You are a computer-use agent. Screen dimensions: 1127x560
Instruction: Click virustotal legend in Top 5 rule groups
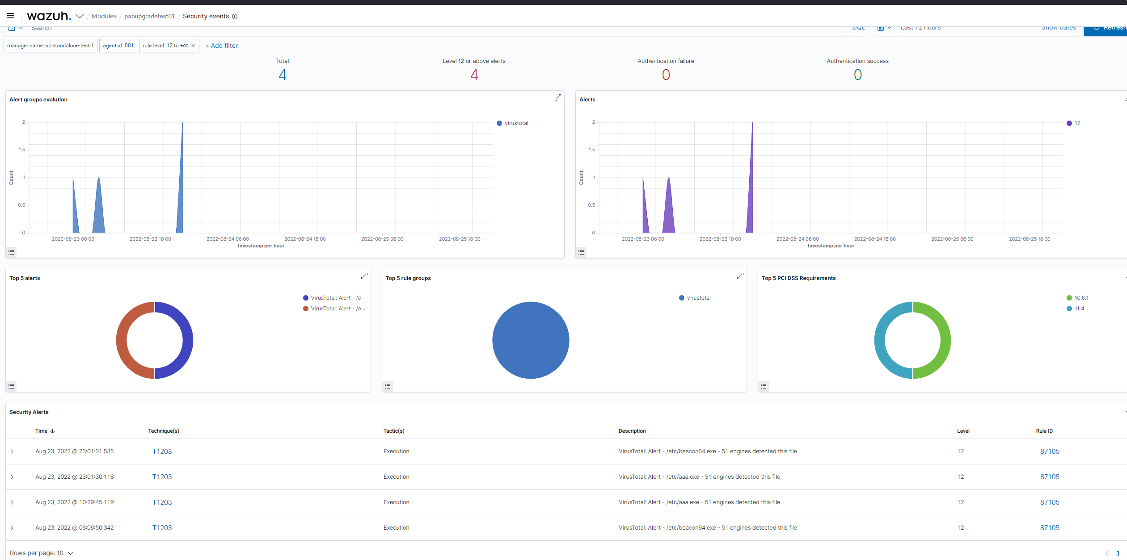coord(695,298)
